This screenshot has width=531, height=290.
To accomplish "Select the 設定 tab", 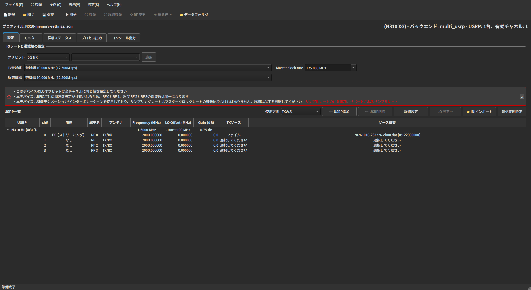I will (11, 38).
